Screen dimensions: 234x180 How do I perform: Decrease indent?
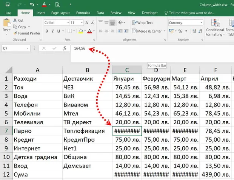[x=120, y=31]
